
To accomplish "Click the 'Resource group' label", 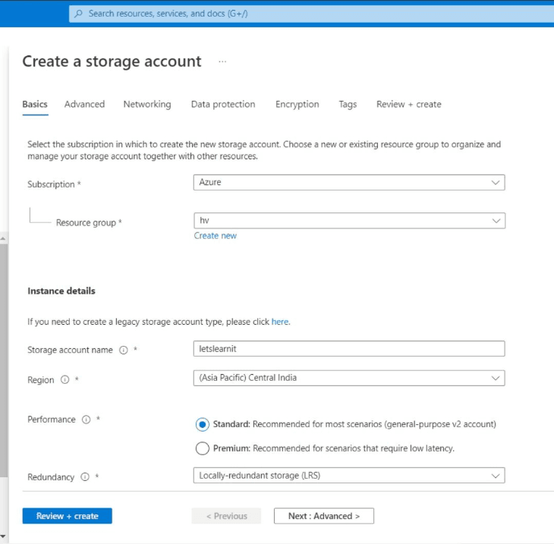I will tap(87, 222).
